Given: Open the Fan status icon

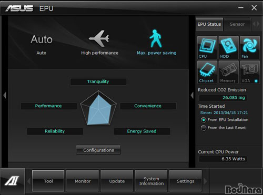Looking at the screenshot, I should 250,47.
